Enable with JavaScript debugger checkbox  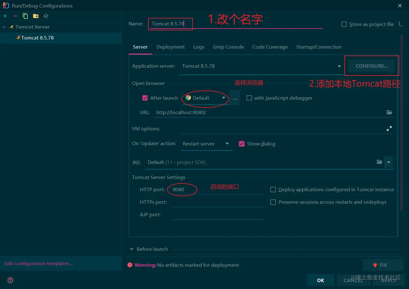[249, 98]
